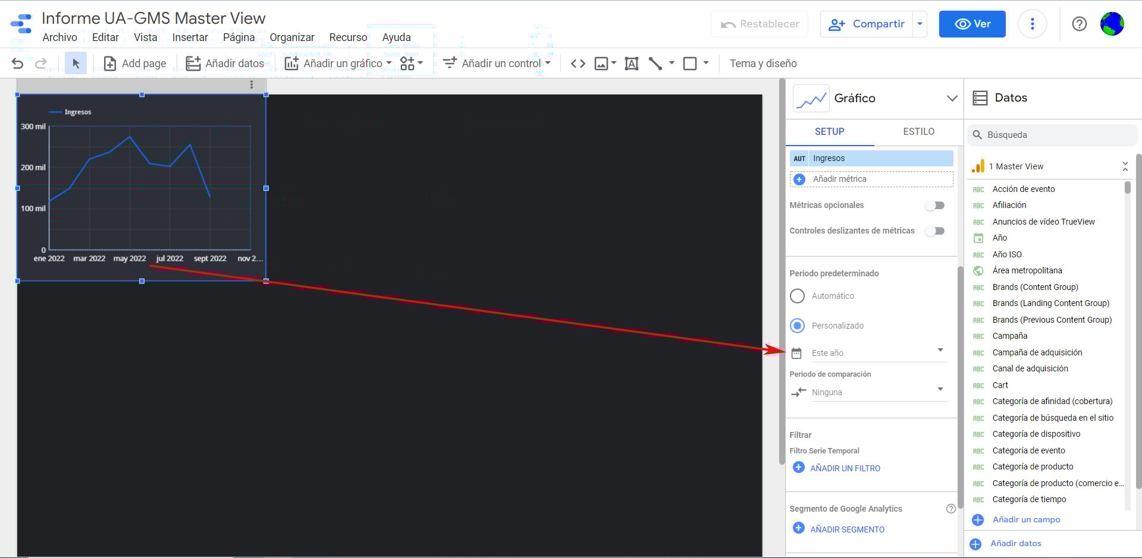The width and height of the screenshot is (1142, 558).
Task: Expand the shape tool options arrow
Action: [706, 63]
